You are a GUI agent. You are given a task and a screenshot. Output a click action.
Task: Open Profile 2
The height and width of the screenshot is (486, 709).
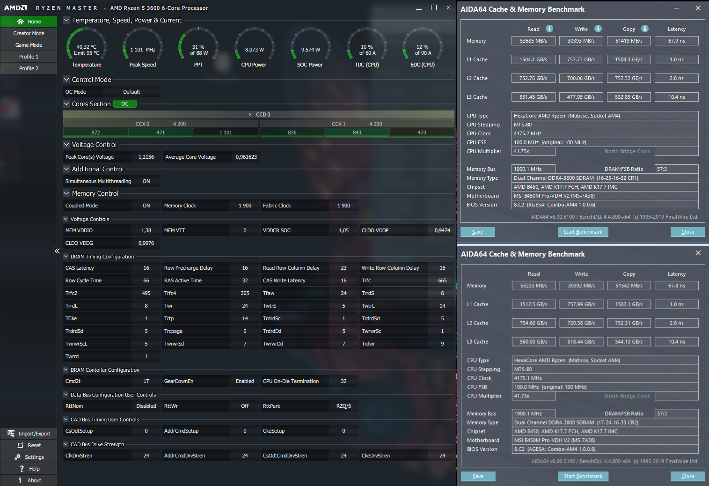(x=29, y=68)
